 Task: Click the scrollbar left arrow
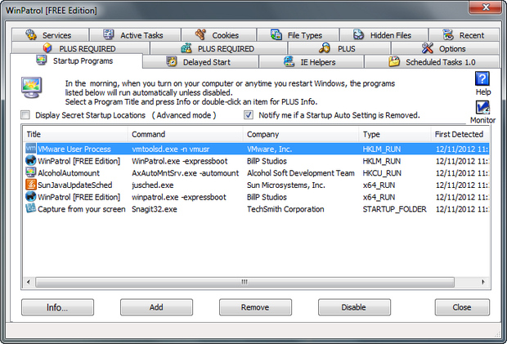29,282
